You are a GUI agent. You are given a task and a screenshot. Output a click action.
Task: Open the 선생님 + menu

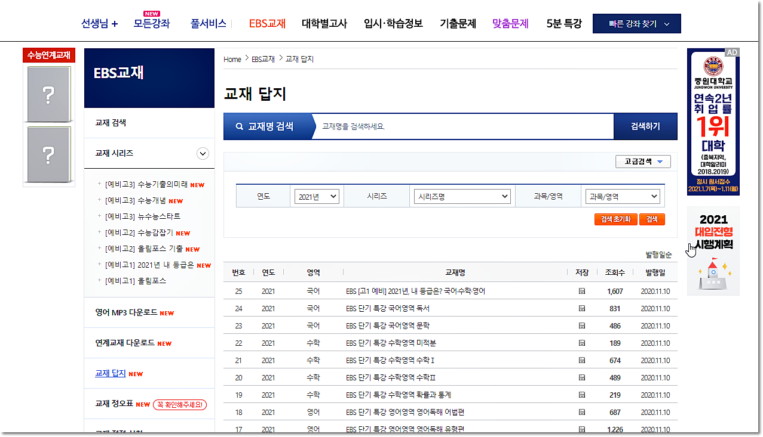pyautogui.click(x=100, y=24)
